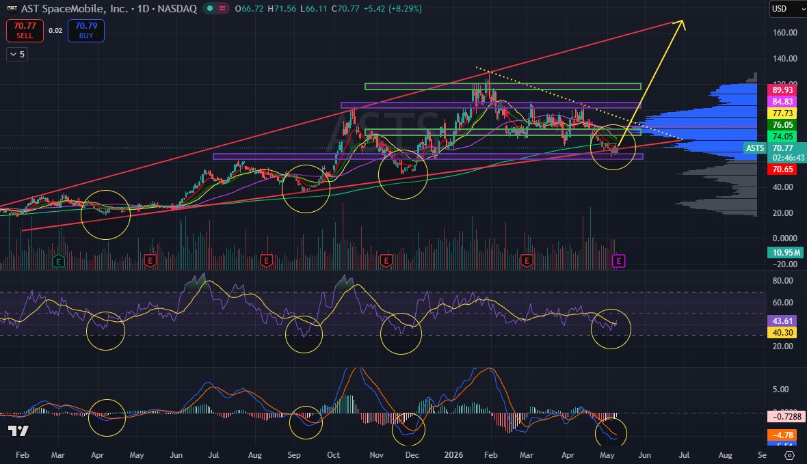Select the red 70.65 price label
The width and height of the screenshot is (807, 464).
coord(782,169)
